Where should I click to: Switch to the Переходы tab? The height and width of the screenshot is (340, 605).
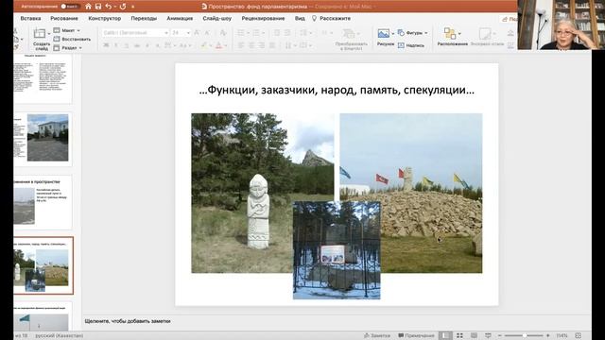click(144, 18)
